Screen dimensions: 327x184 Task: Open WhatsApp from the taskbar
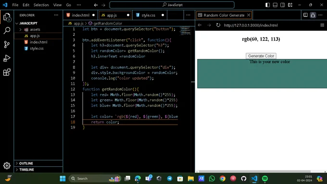point(212,178)
